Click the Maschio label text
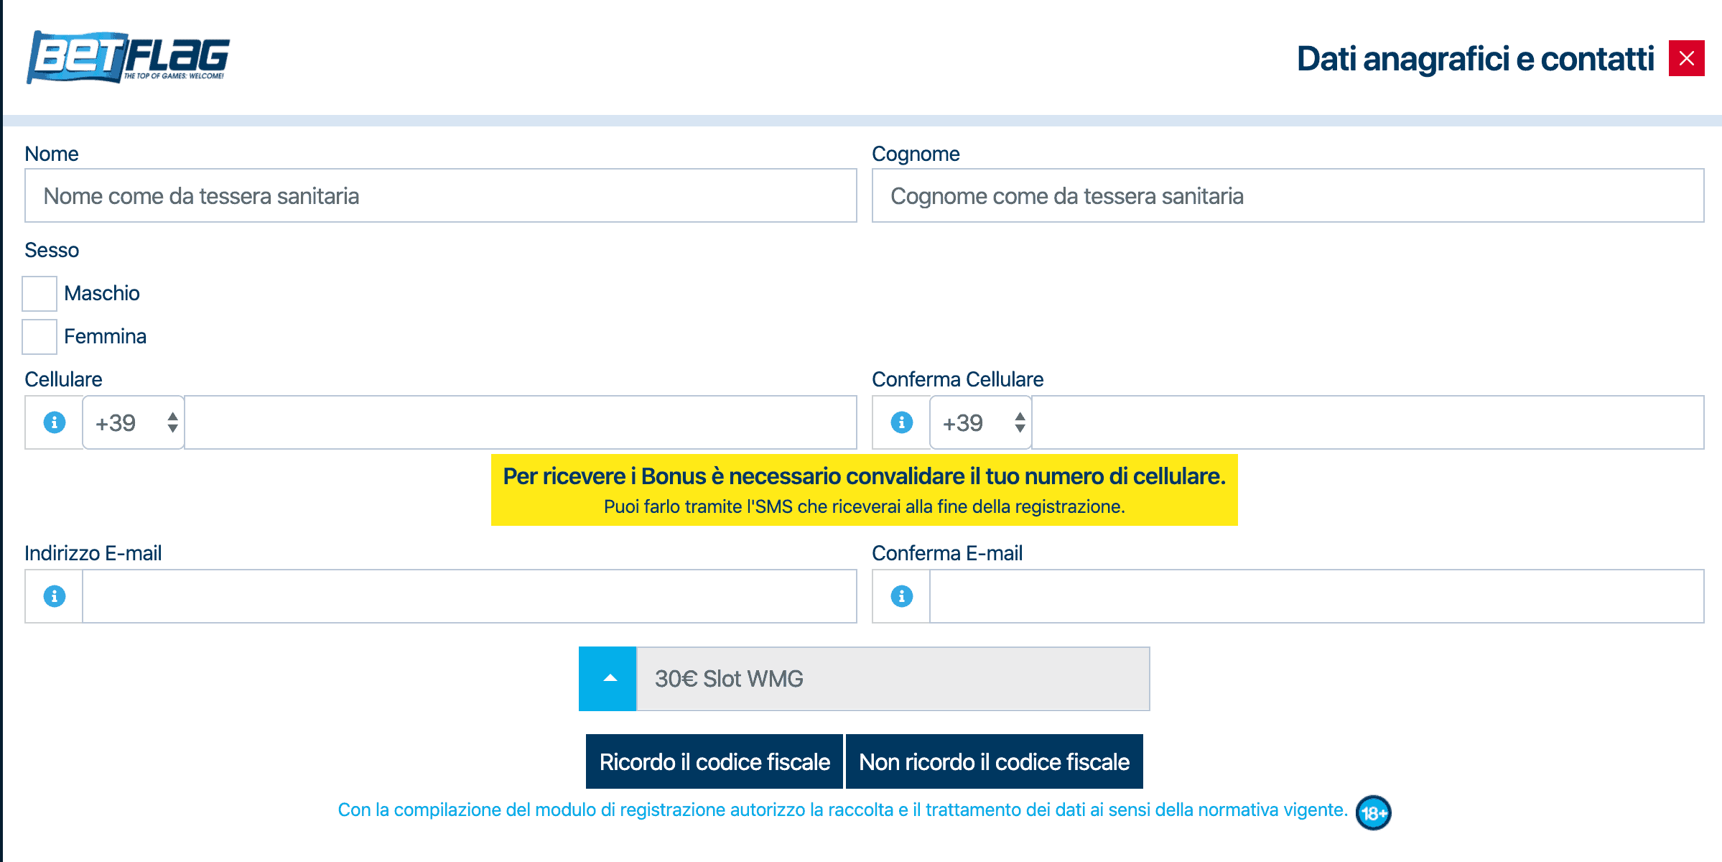The width and height of the screenshot is (1722, 862). coord(102,293)
